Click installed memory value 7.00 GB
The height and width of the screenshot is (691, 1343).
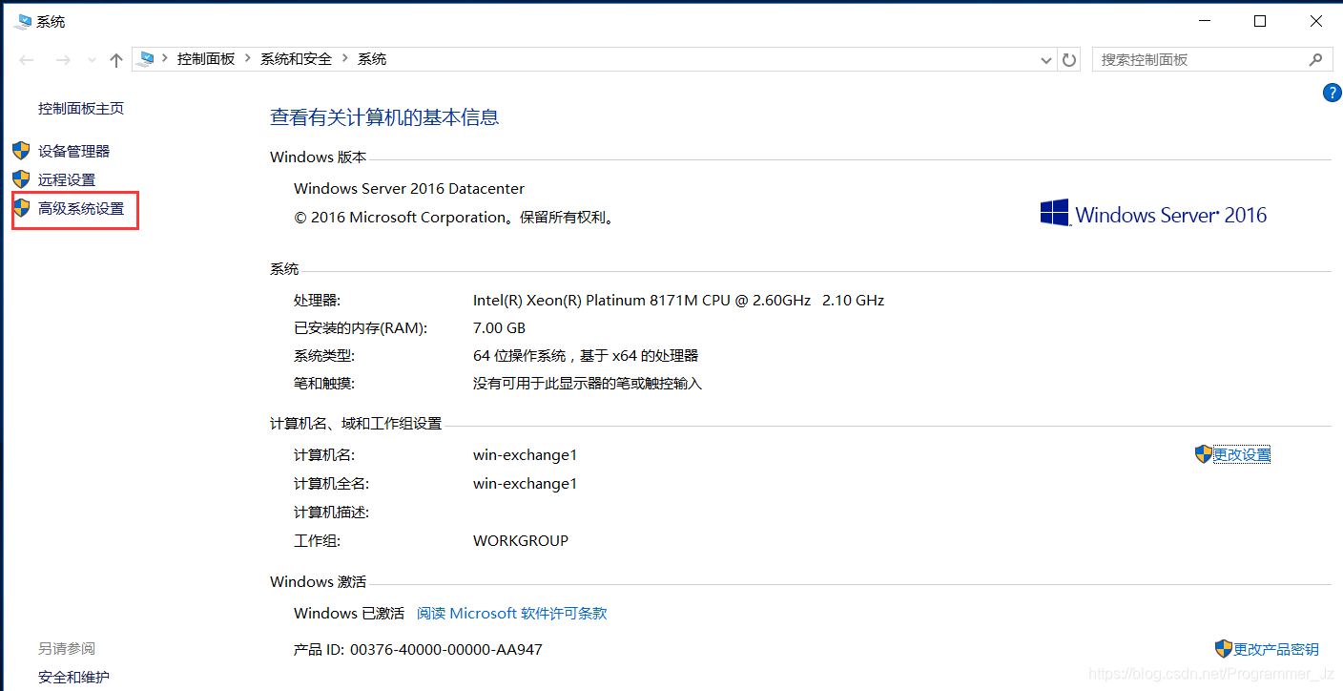499,327
